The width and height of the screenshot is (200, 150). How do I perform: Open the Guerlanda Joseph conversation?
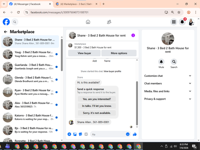pyautogui.click(x=30, y=67)
